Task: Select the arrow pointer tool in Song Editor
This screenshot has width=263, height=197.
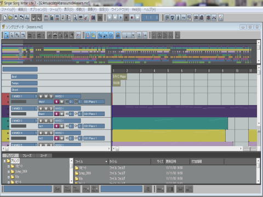Action: [x=12, y=35]
